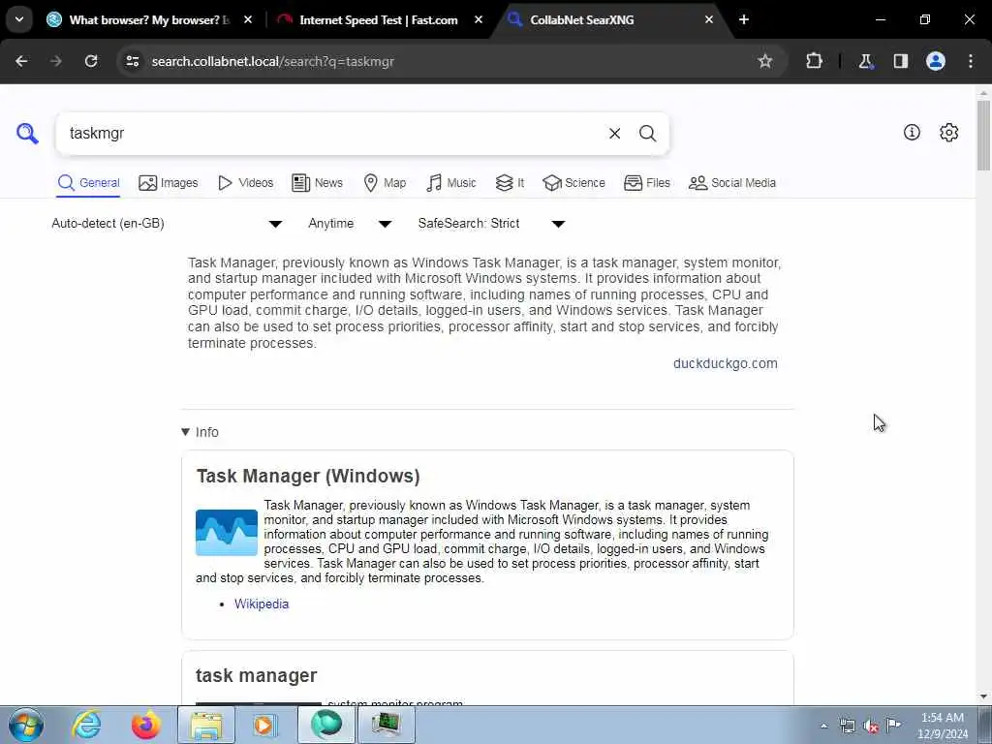Open the tab search chevron

click(19, 19)
